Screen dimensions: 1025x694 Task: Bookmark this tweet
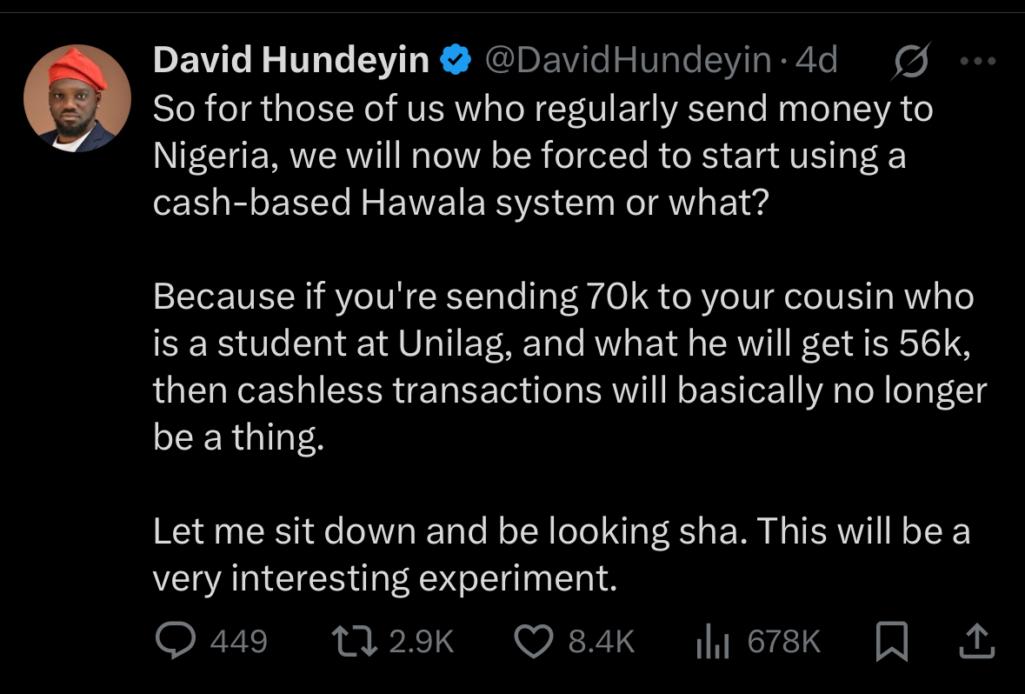tap(892, 641)
